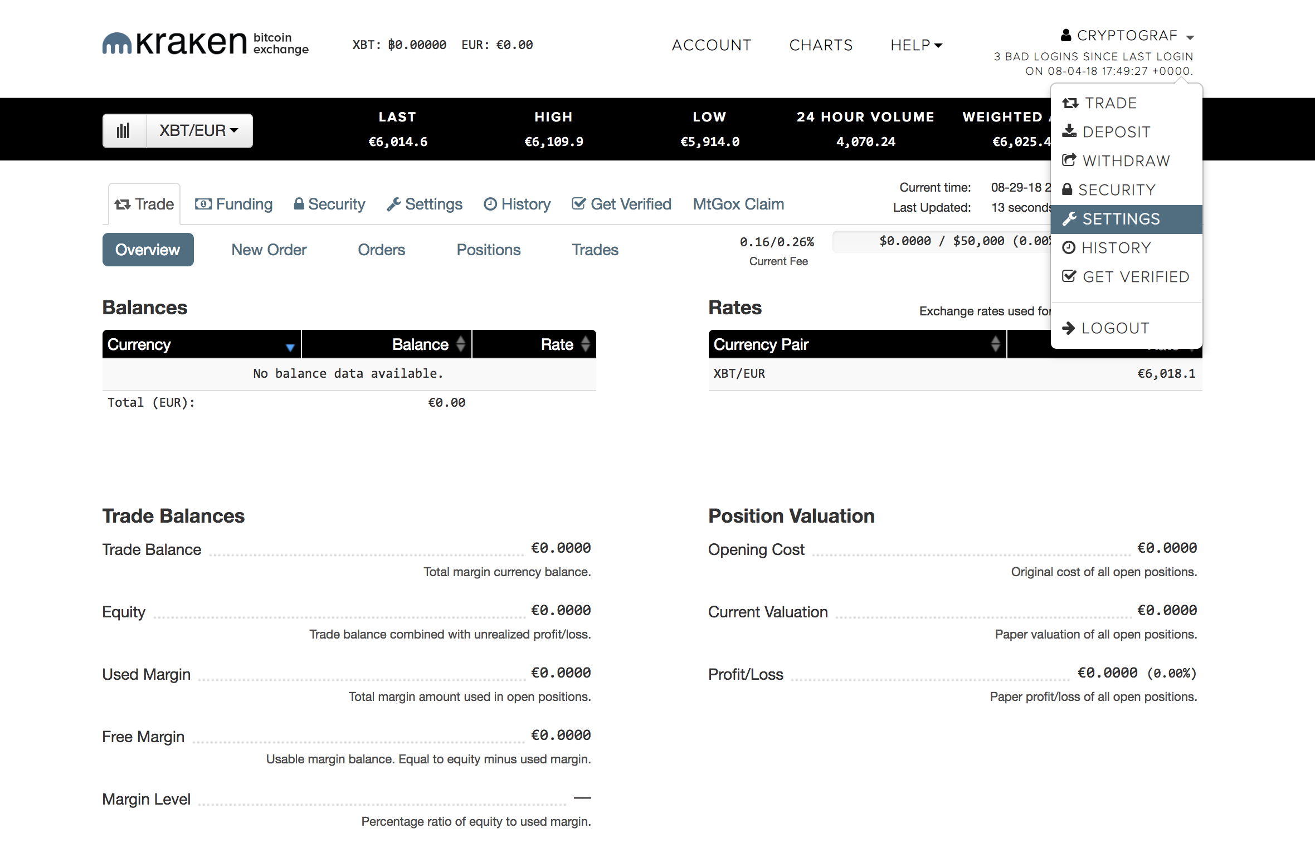Click the Trade arrows icon in dropdown menu
The width and height of the screenshot is (1315, 867).
click(x=1070, y=103)
